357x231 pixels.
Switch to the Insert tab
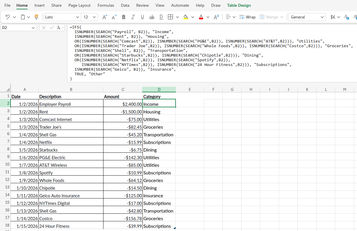point(40,5)
